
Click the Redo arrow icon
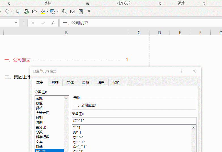point(7,11)
